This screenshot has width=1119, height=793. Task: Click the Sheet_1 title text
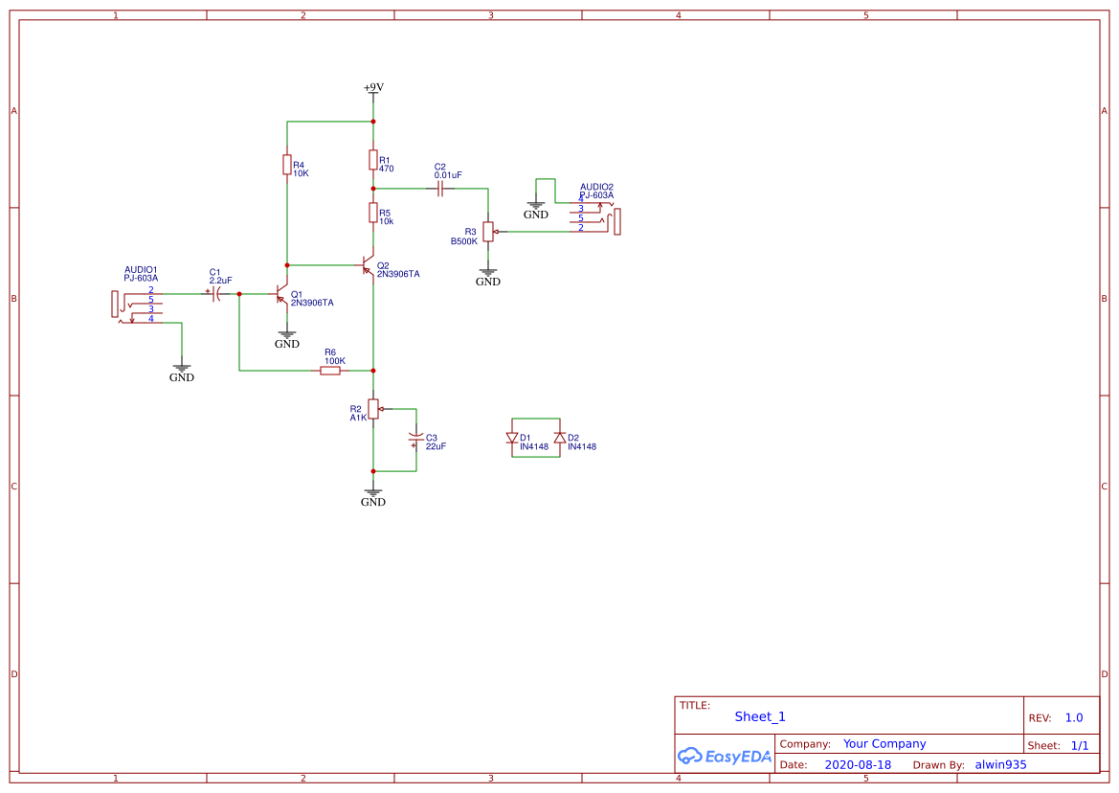(x=760, y=716)
